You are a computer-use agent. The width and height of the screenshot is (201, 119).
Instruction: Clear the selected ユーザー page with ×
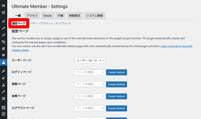[x=100, y=61]
